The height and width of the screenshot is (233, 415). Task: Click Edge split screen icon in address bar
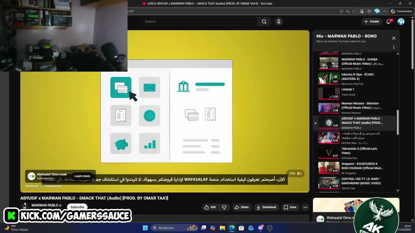341,11
